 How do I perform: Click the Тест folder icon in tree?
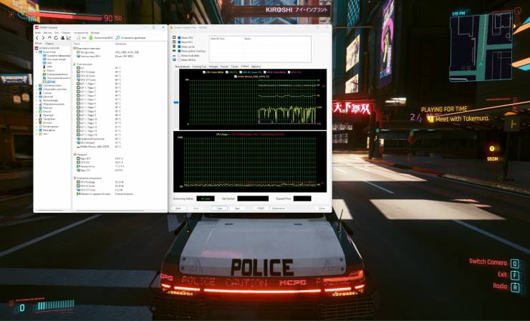[40, 134]
